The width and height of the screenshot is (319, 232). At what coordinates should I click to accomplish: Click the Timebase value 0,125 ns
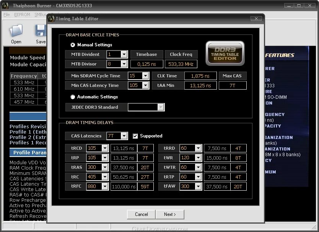(146, 64)
